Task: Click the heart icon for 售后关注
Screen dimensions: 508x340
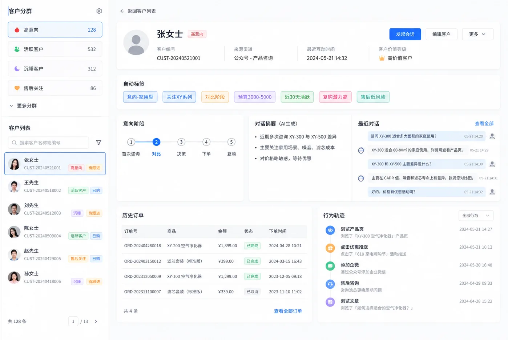Action: 17,88
